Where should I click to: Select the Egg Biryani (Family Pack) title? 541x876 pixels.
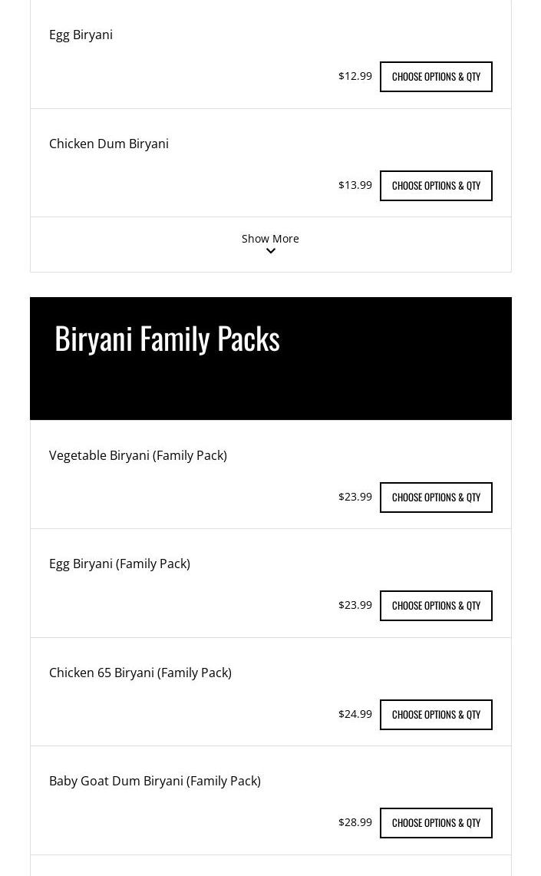120,564
